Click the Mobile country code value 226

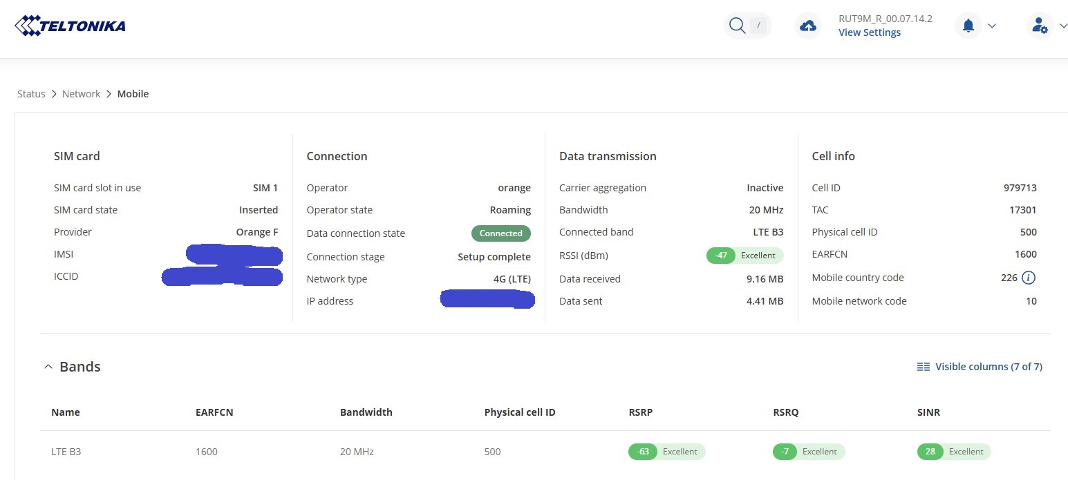click(x=1009, y=278)
